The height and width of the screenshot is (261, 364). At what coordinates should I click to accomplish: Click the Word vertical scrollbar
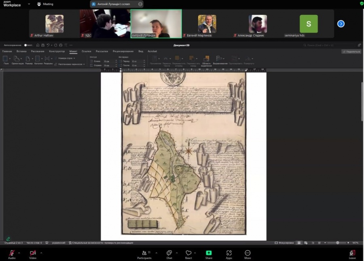(362, 101)
